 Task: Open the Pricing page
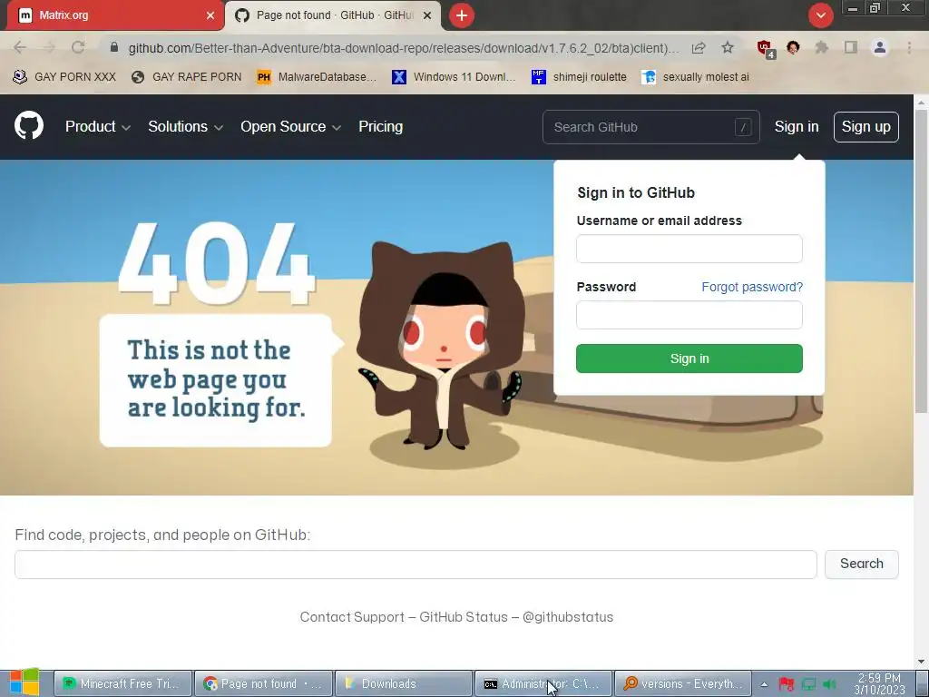(380, 127)
